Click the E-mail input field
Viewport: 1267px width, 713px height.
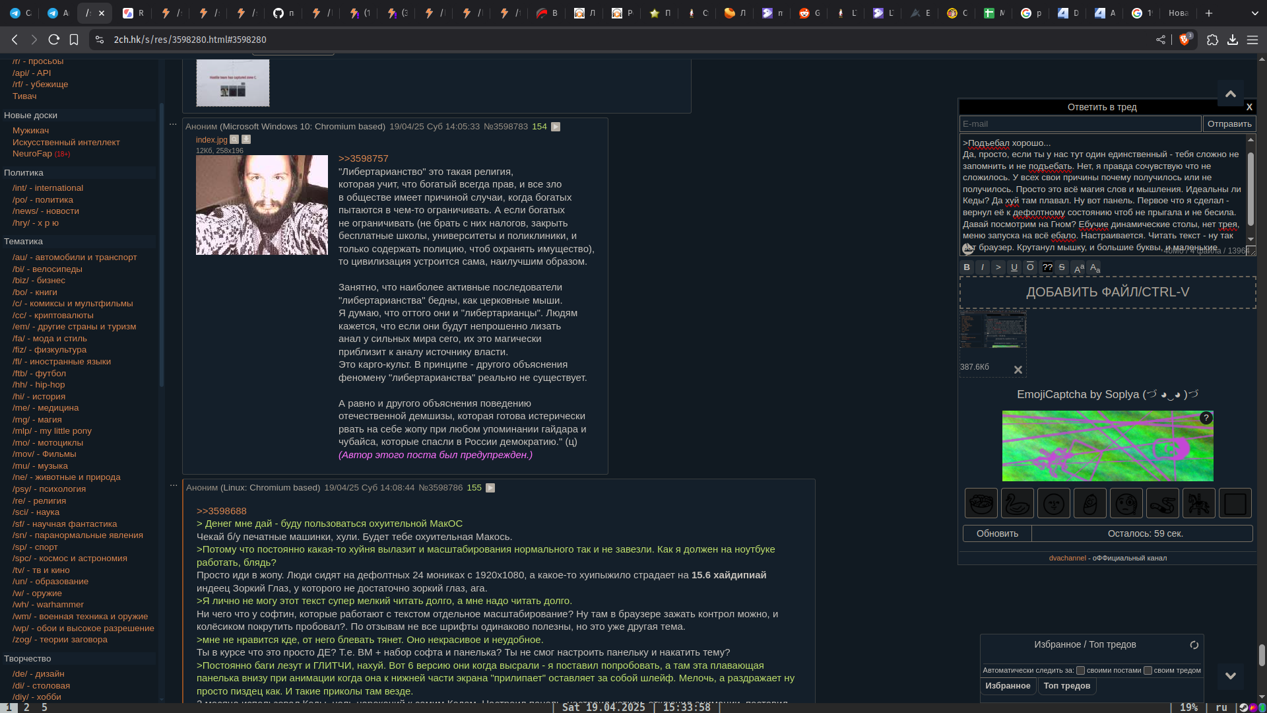pos(1080,124)
